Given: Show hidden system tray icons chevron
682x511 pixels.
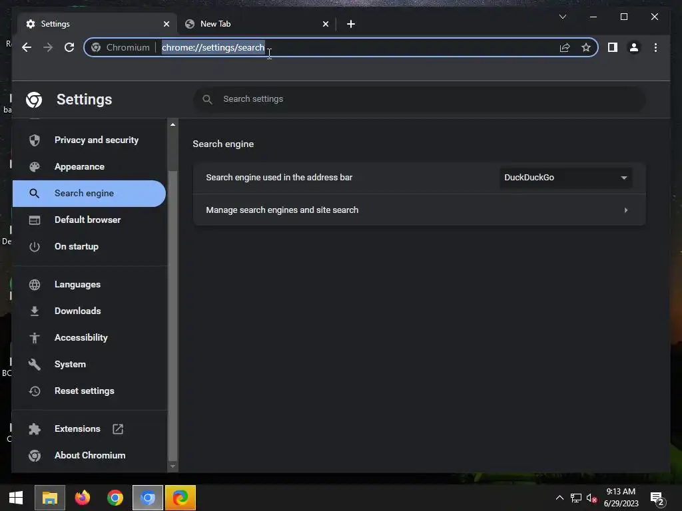Looking at the screenshot, I should (x=559, y=498).
